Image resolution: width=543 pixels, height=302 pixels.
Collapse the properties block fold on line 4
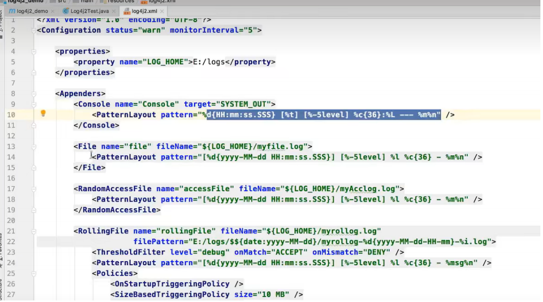[34, 52]
